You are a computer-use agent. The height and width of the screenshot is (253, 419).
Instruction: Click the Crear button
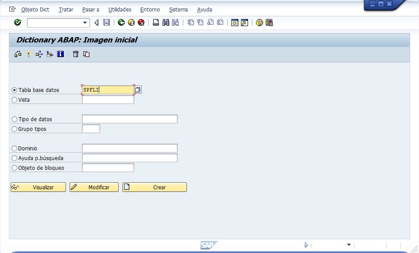coord(155,187)
